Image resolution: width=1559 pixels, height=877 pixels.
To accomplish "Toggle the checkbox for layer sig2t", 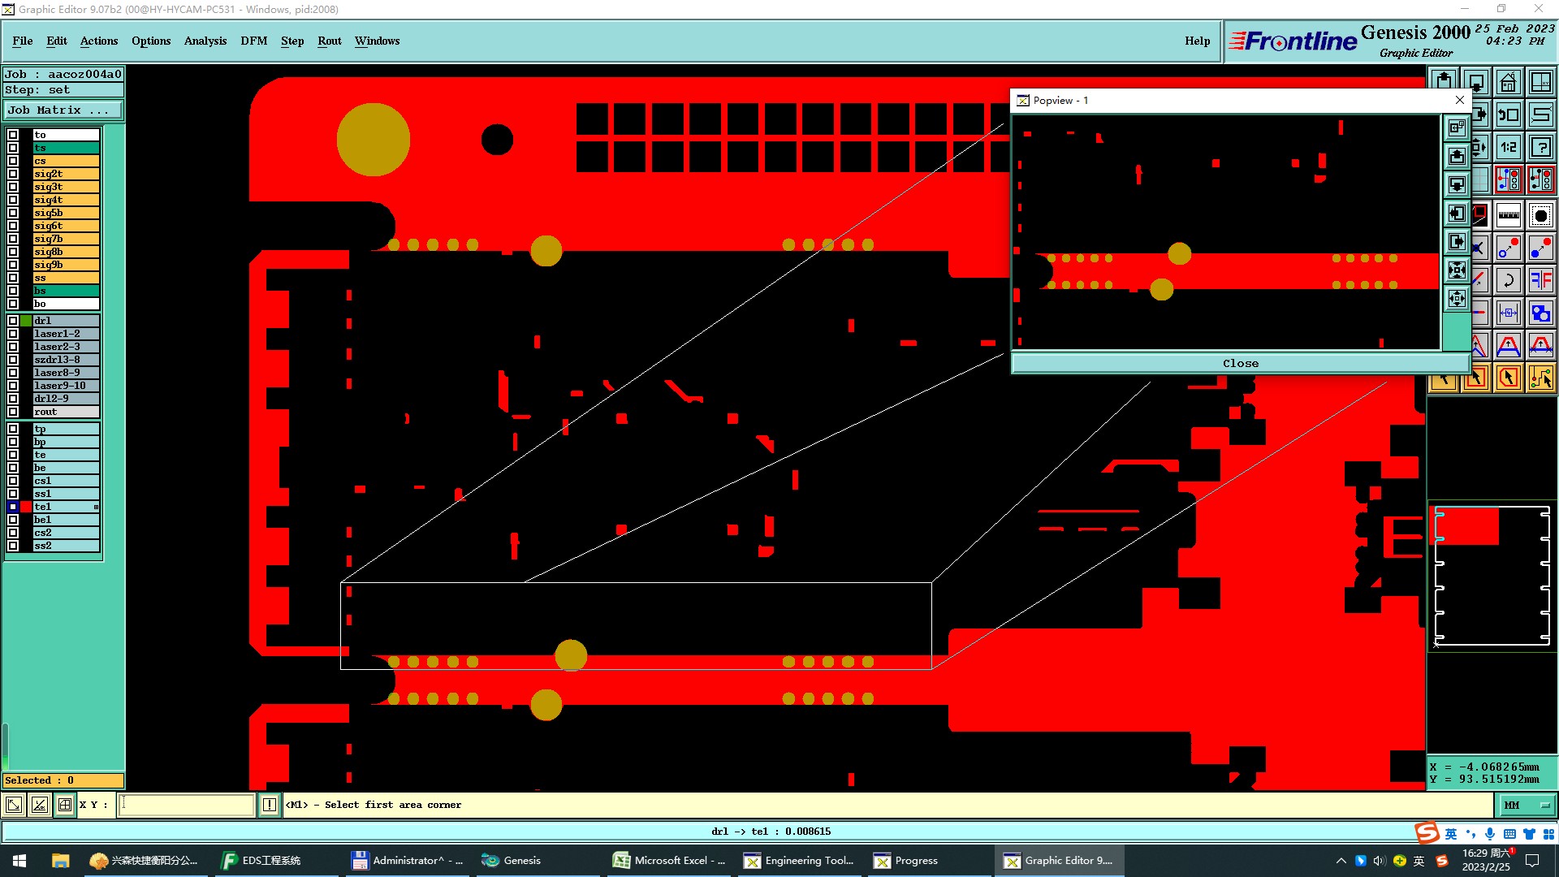I will pos(13,174).
